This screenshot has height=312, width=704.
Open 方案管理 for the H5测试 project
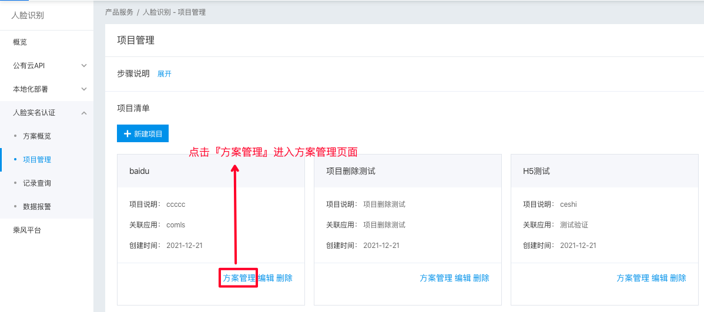(633, 278)
